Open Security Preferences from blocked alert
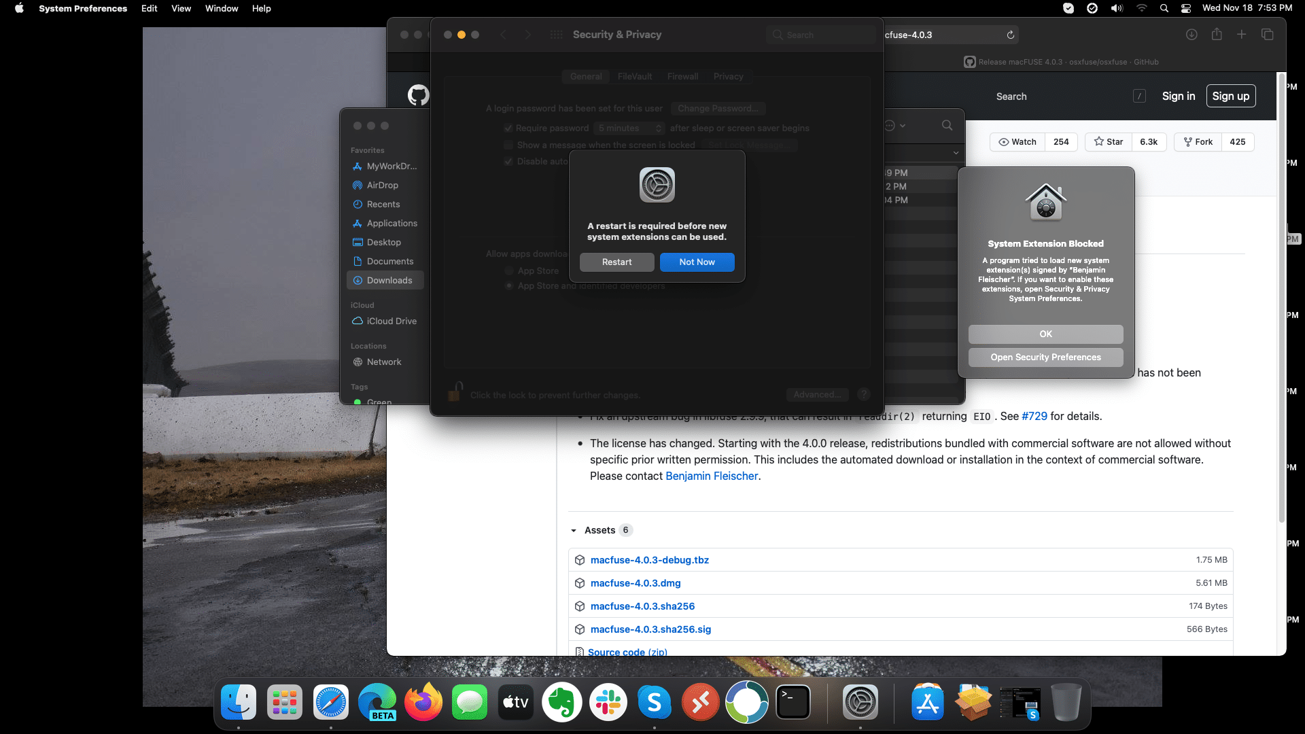Image resolution: width=1305 pixels, height=734 pixels. point(1045,357)
